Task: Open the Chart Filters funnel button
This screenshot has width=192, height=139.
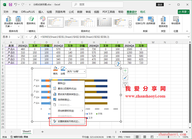Action: [125, 84]
